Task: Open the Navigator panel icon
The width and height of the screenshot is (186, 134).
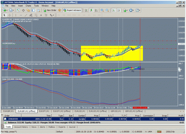Action: tap(28, 10)
